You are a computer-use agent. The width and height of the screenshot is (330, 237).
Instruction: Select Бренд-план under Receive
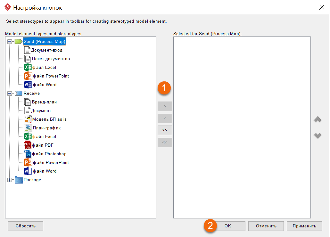click(44, 102)
